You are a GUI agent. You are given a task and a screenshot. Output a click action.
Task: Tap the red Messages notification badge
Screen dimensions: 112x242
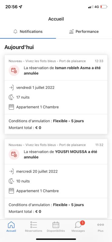tap(83, 223)
